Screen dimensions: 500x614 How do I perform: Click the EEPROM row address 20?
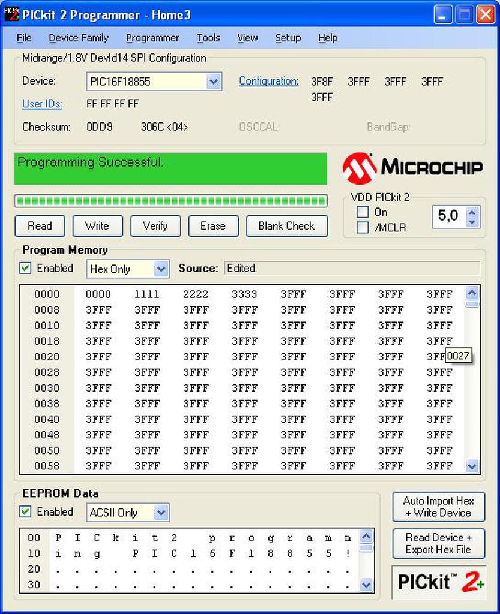coord(34,568)
